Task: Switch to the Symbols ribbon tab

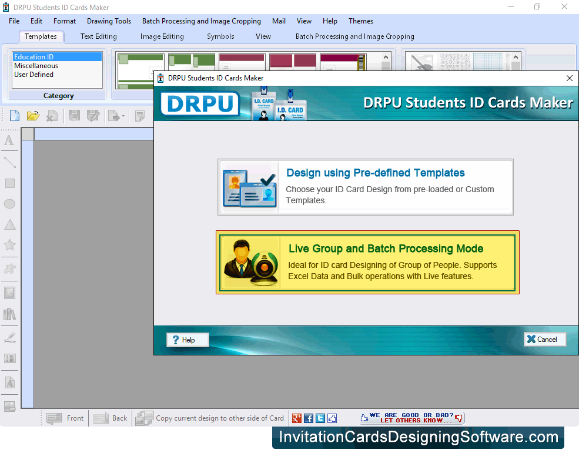Action: tap(220, 36)
